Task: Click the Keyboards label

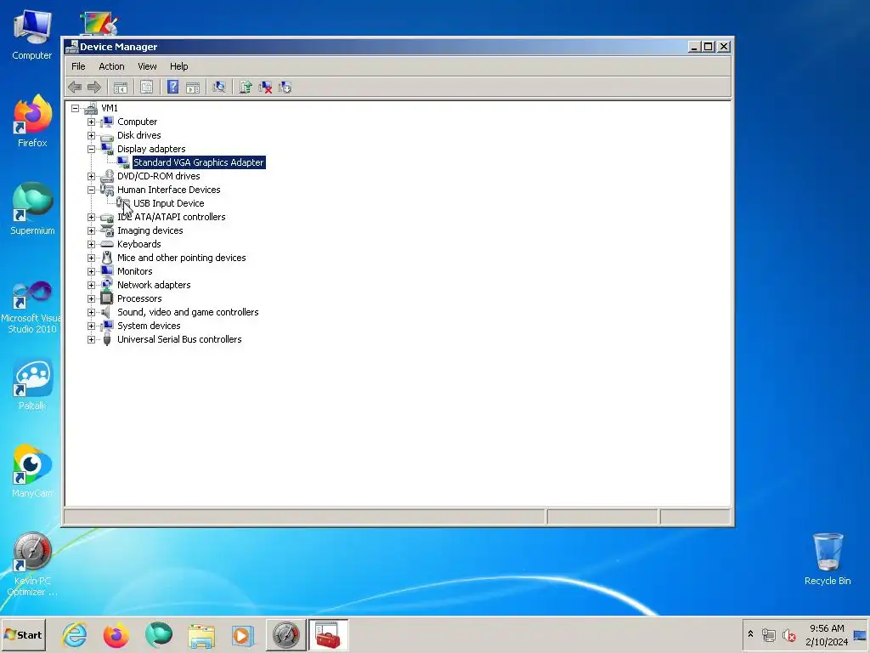Action: point(138,244)
